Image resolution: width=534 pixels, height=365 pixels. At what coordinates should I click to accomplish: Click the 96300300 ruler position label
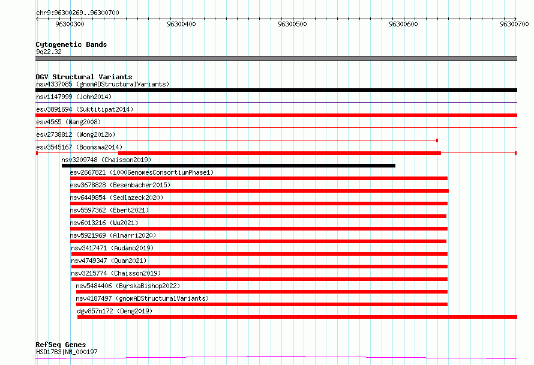point(70,24)
